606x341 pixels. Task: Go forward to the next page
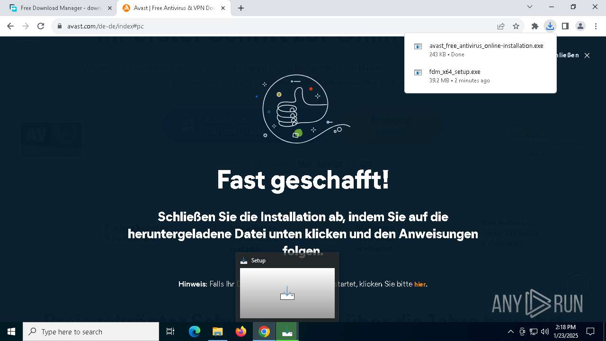tap(26, 26)
